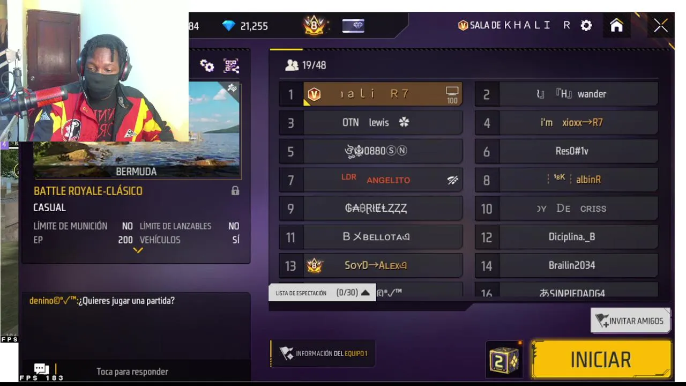Screen dimensions: 686x386
Task: Open chat bubble icon at bottom left
Action: pos(41,369)
